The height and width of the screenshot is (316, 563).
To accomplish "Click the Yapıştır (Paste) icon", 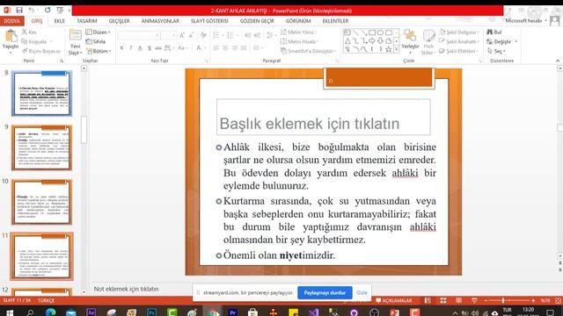I will coord(11,36).
